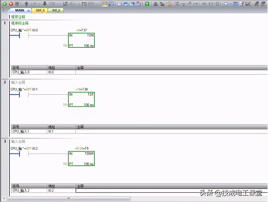Switch to the INT_0 tab
Viewport: 268px width, 202px height.
pyautogui.click(x=56, y=10)
